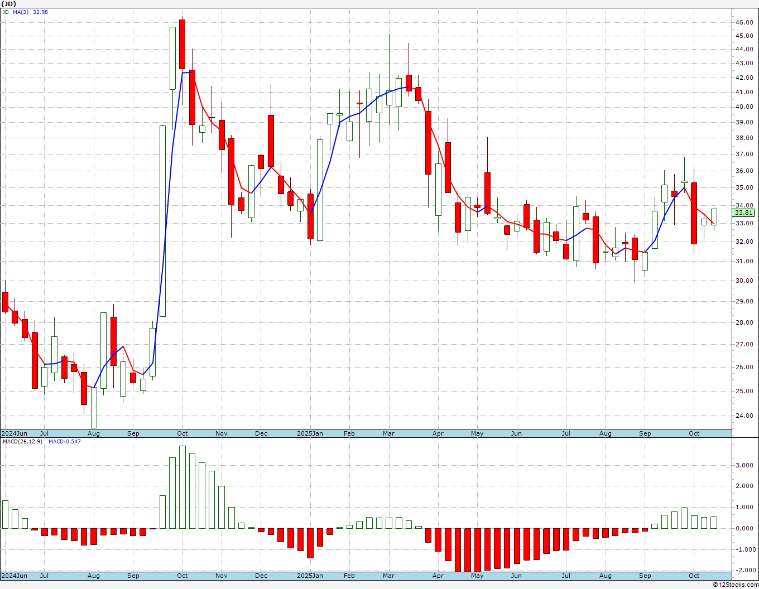
Task: Select the 40.00 price axis label
Action: pos(744,107)
